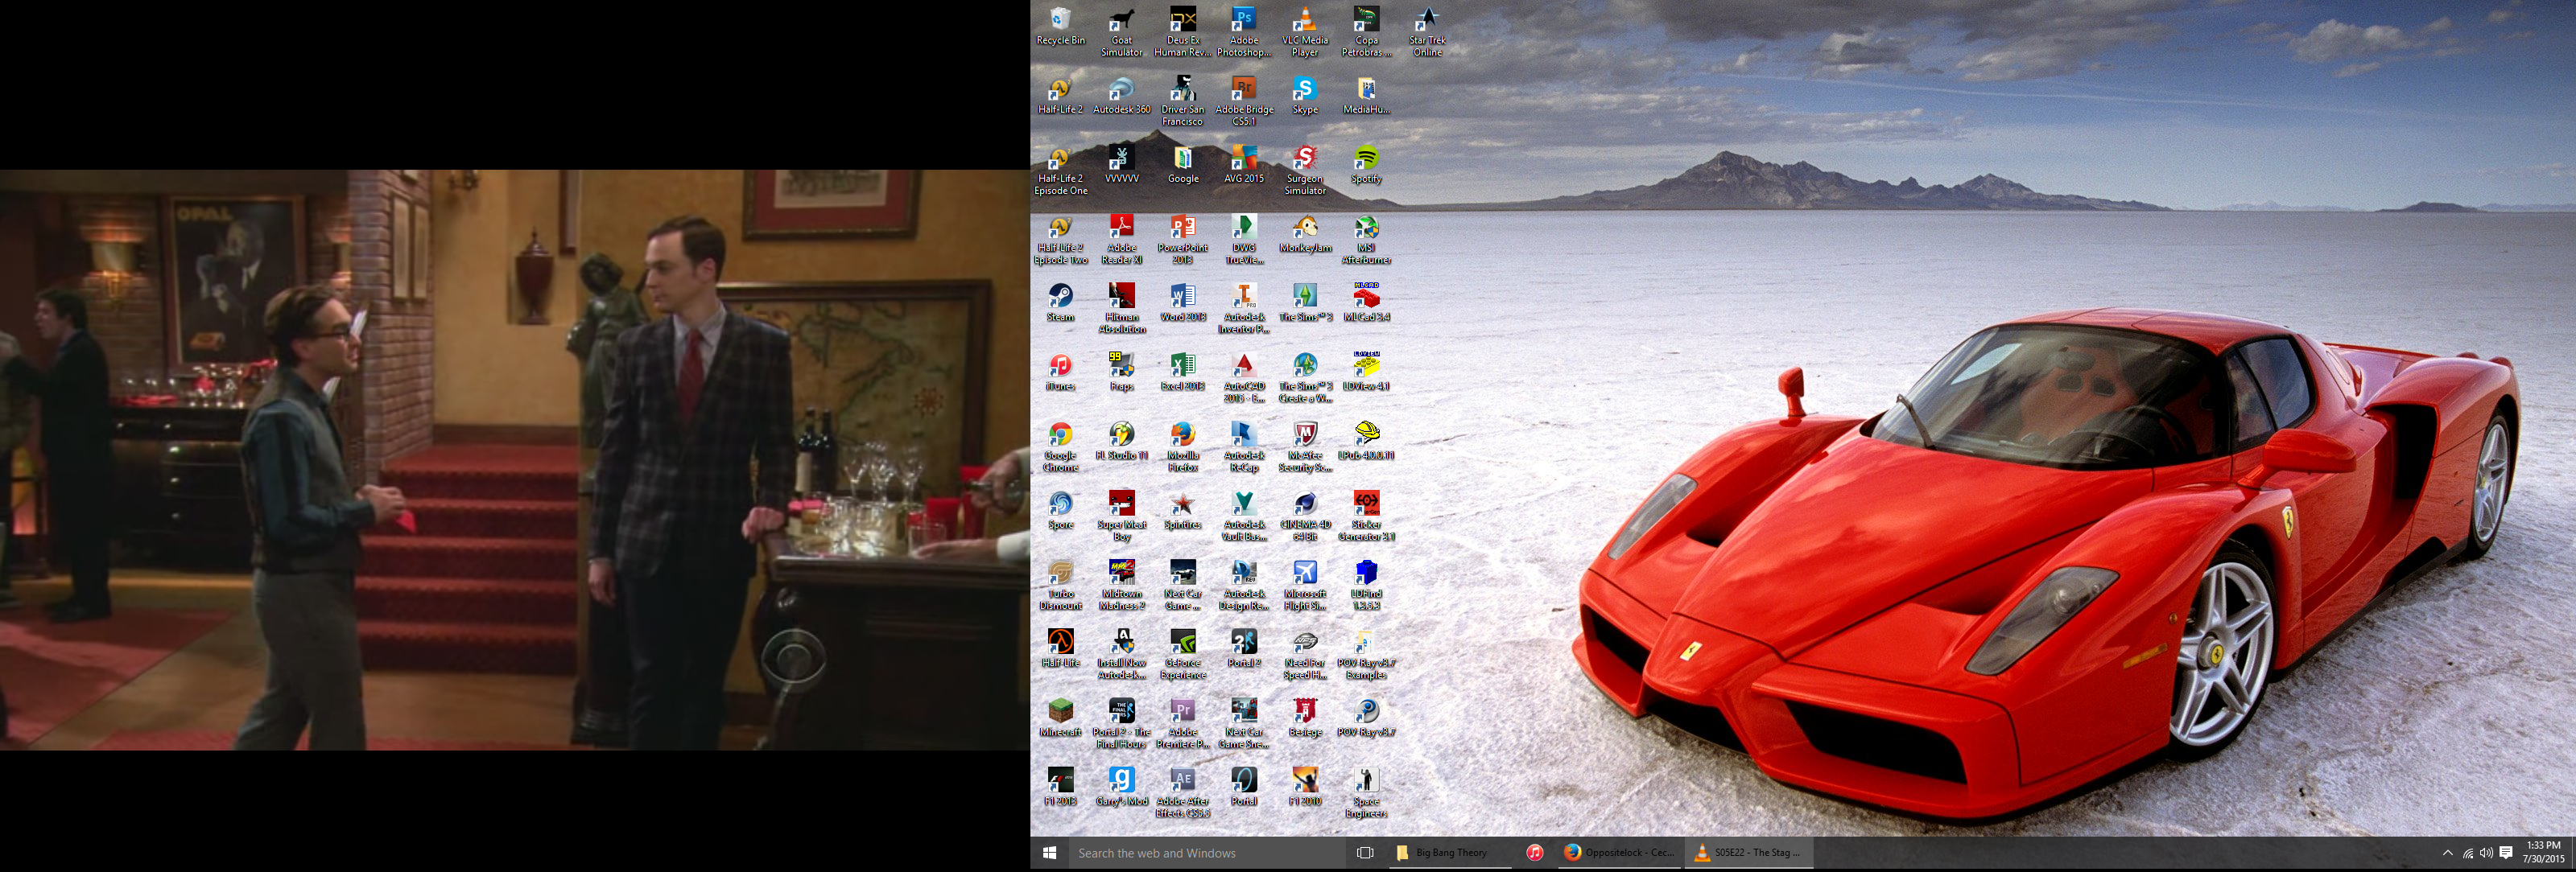The height and width of the screenshot is (872, 2576).
Task: Launch FL Studio 11 shortcut
Action: [1121, 441]
